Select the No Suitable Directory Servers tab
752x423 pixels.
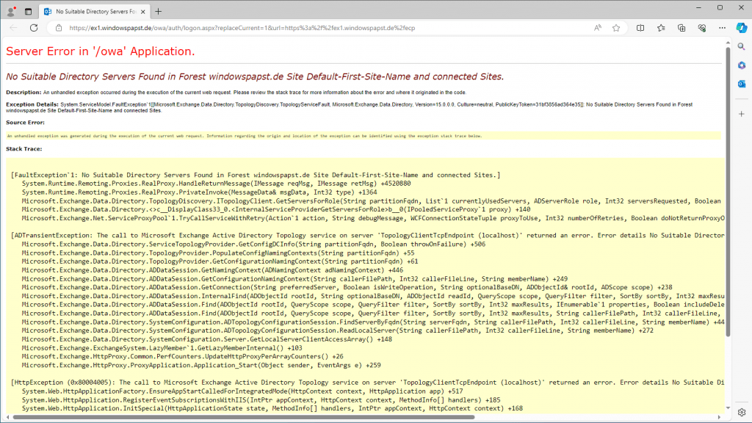[94, 12]
